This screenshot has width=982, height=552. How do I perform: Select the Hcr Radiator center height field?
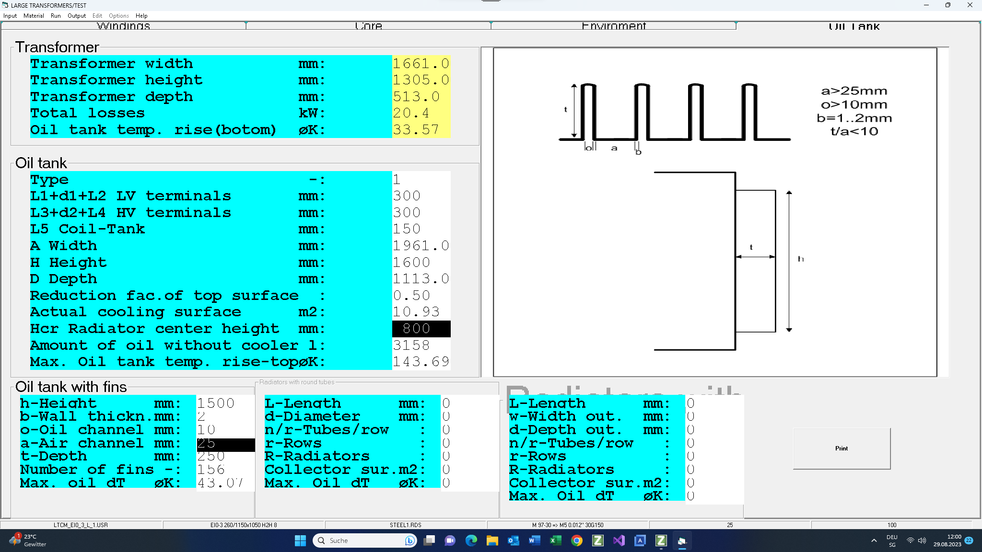point(421,329)
